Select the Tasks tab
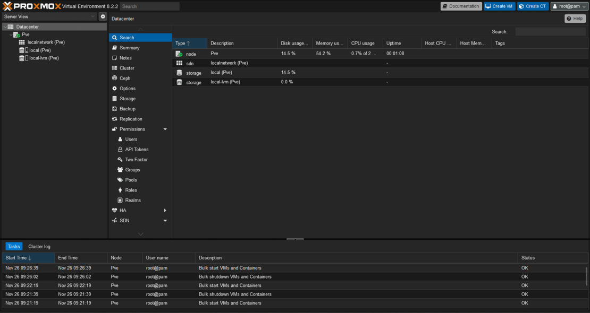The width and height of the screenshot is (590, 313). coord(13,246)
